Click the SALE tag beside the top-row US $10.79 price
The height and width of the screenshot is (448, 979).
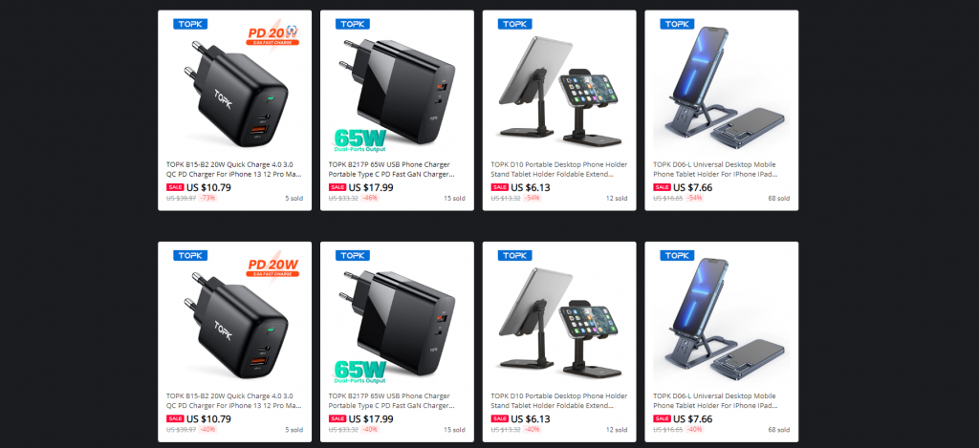pyautogui.click(x=175, y=187)
